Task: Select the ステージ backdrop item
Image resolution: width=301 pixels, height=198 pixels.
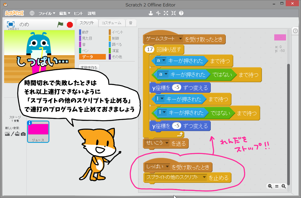Action: (x=15, y=119)
